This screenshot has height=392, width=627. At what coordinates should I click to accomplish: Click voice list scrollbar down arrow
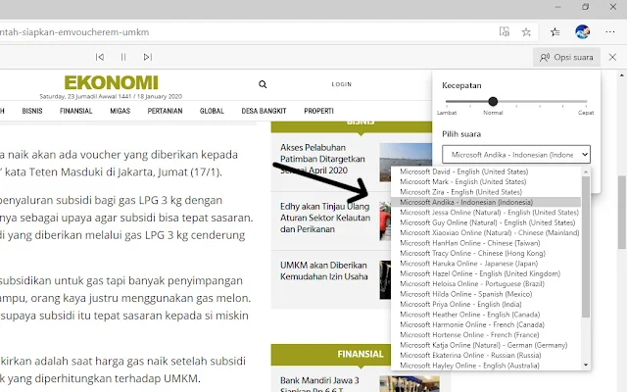[586, 365]
